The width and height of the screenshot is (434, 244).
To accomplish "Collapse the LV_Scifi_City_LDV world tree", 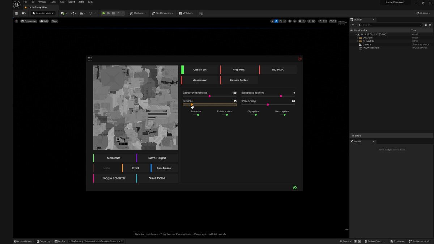I will point(356,34).
